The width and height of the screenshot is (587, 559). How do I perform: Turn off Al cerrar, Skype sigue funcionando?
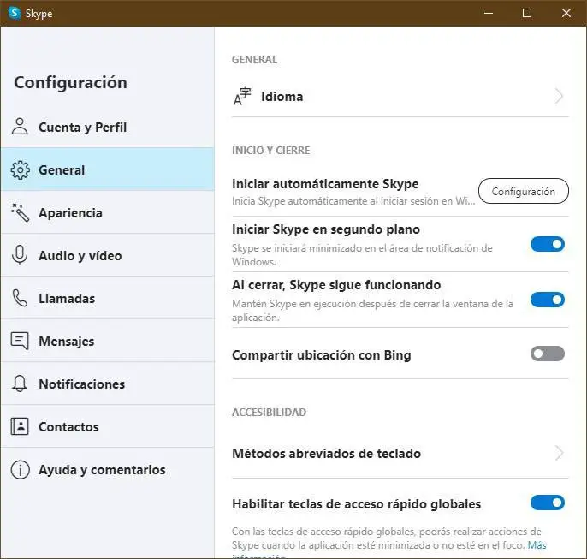pyautogui.click(x=548, y=300)
